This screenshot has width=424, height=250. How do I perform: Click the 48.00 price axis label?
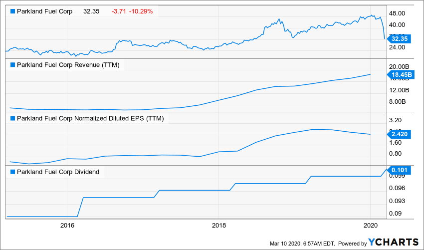click(x=397, y=13)
